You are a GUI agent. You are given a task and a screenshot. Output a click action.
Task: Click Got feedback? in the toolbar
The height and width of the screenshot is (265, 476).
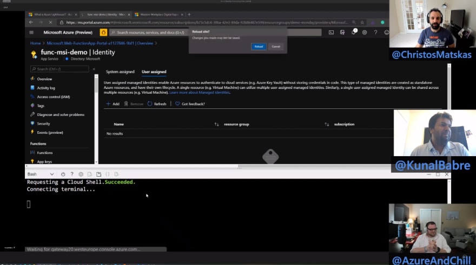190,104
